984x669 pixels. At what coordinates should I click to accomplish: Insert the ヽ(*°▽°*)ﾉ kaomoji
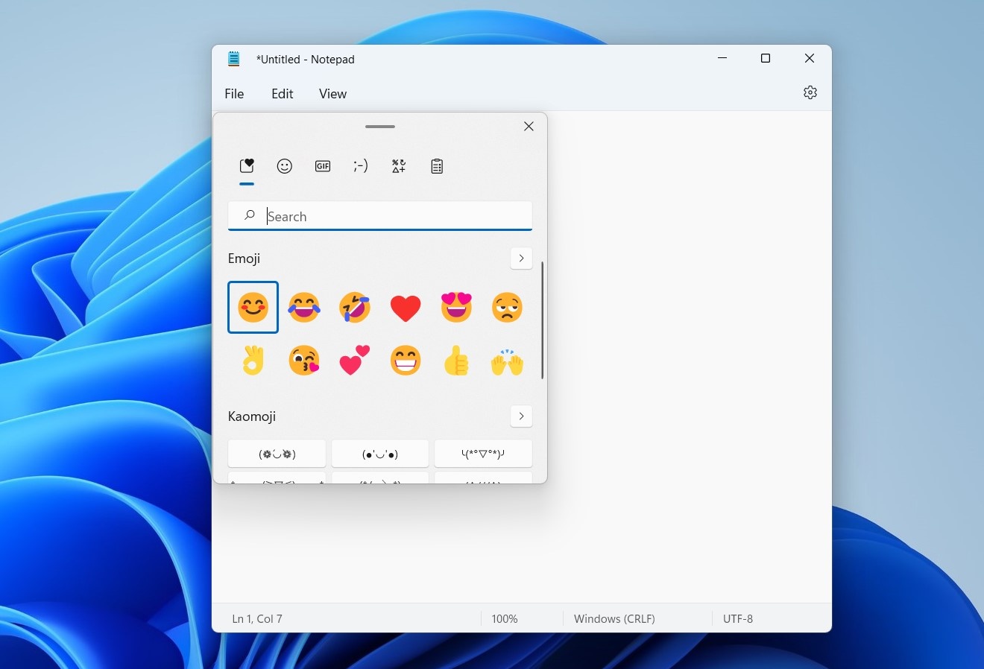tap(483, 453)
